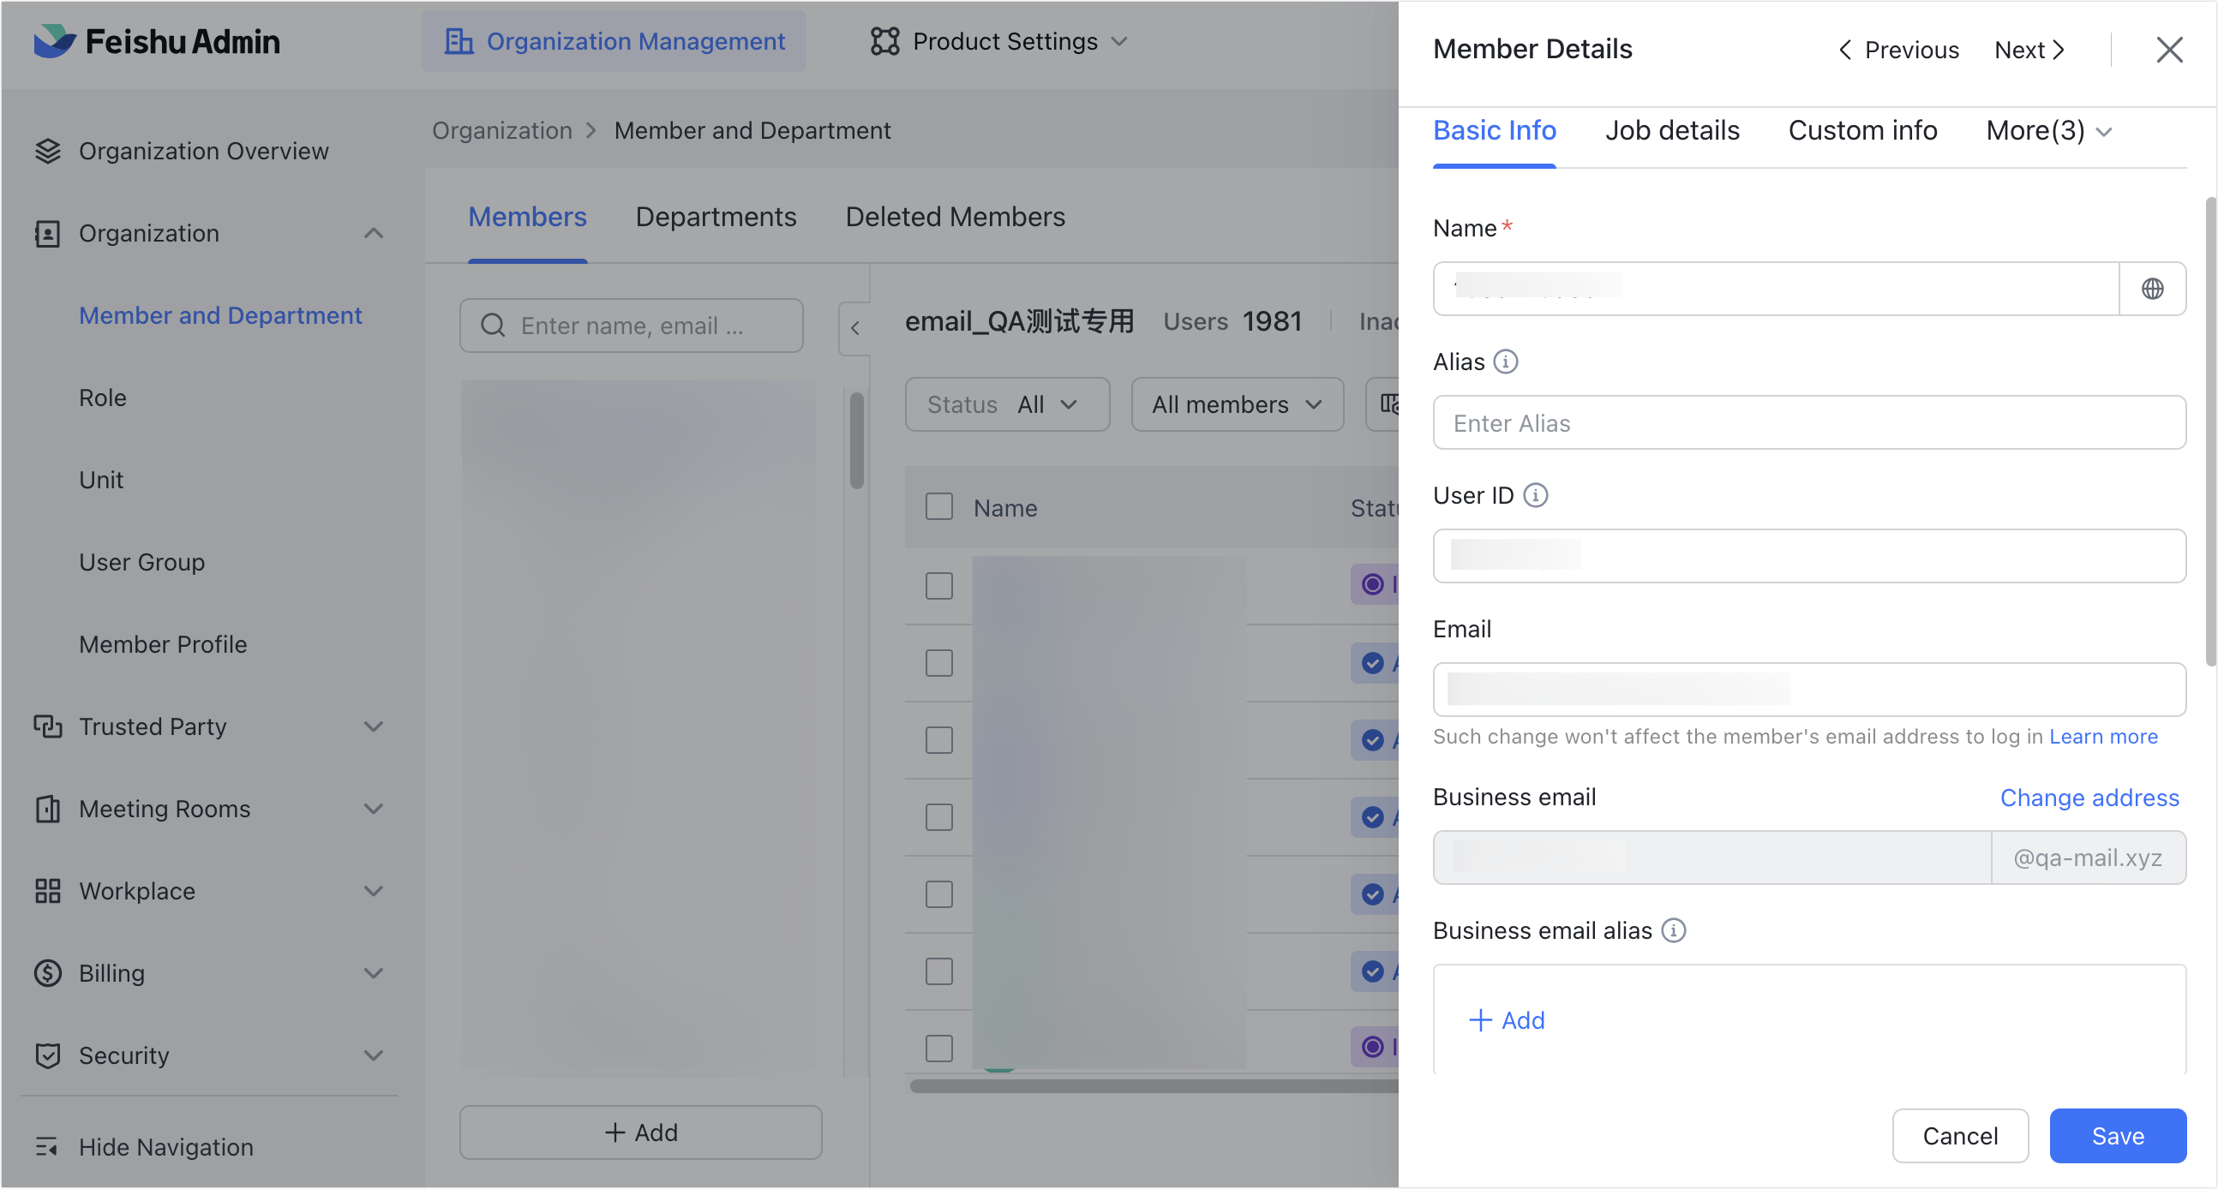This screenshot has height=1189, width=2218.
Task: Collapse the Workplace sidebar section
Action: [x=374, y=890]
